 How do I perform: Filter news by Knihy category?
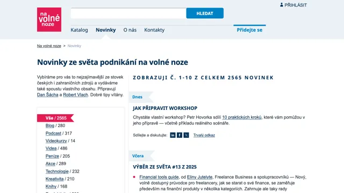pyautogui.click(x=51, y=187)
